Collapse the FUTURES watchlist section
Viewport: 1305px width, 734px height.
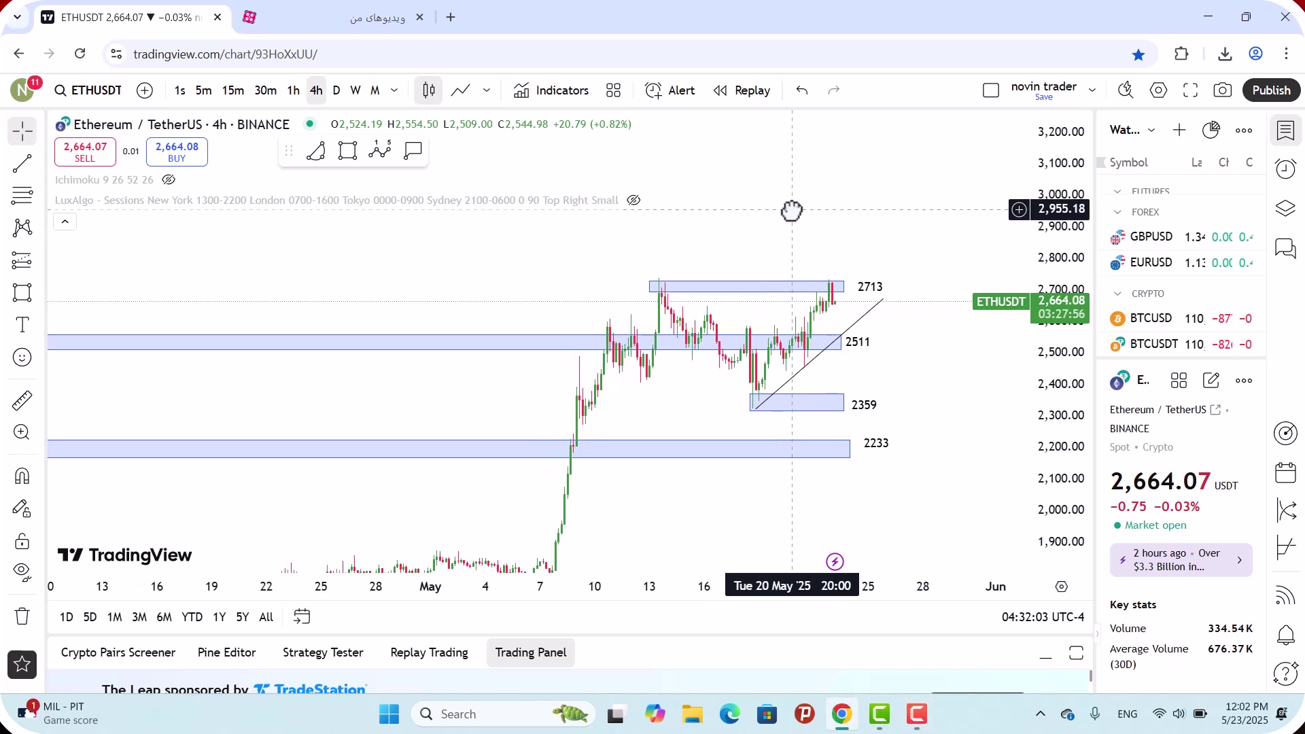pyautogui.click(x=1117, y=192)
